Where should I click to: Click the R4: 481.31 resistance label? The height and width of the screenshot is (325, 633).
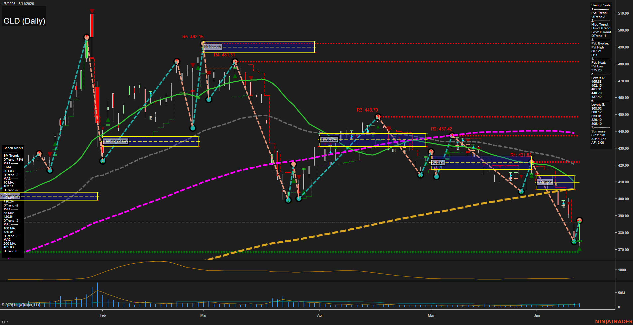click(224, 55)
